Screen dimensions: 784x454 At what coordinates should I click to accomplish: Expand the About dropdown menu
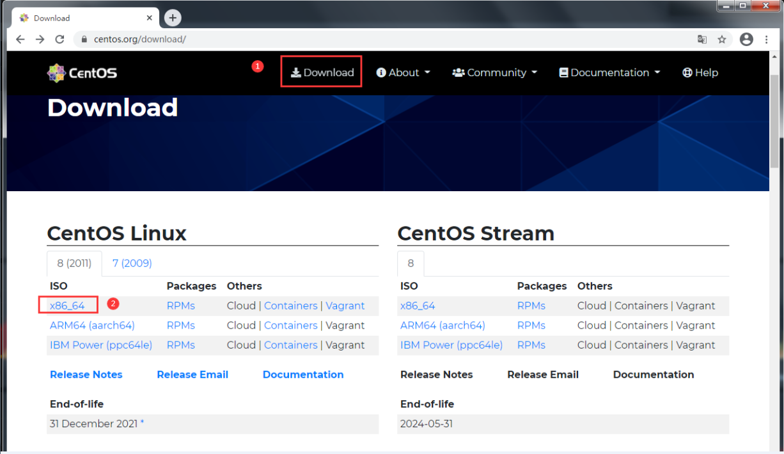pos(404,73)
